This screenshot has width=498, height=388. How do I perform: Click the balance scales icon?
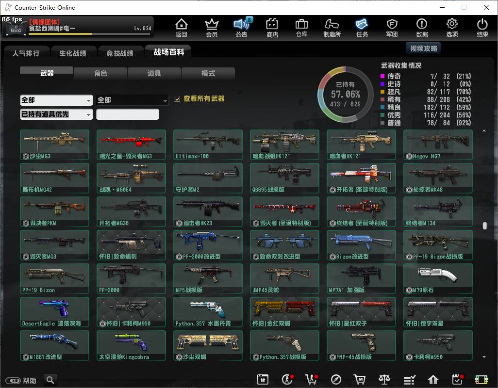click(384, 379)
